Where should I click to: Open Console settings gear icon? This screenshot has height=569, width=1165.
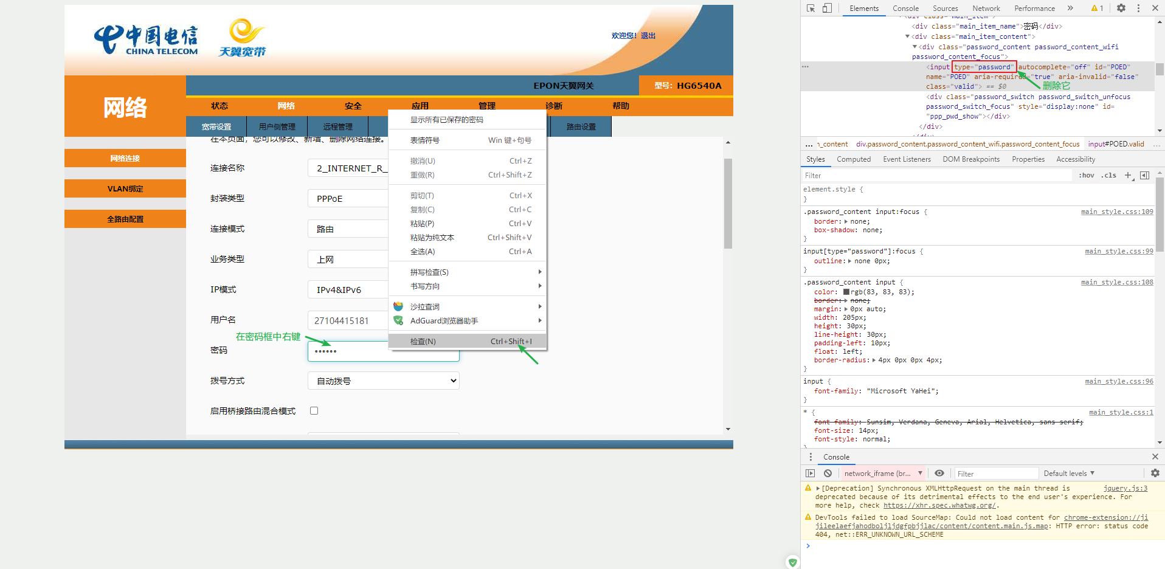click(x=1155, y=473)
